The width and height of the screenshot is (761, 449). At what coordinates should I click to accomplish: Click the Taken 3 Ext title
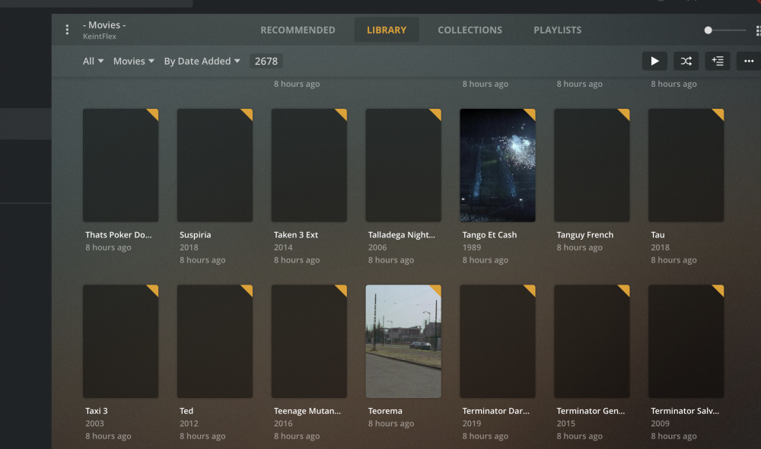[x=295, y=235]
